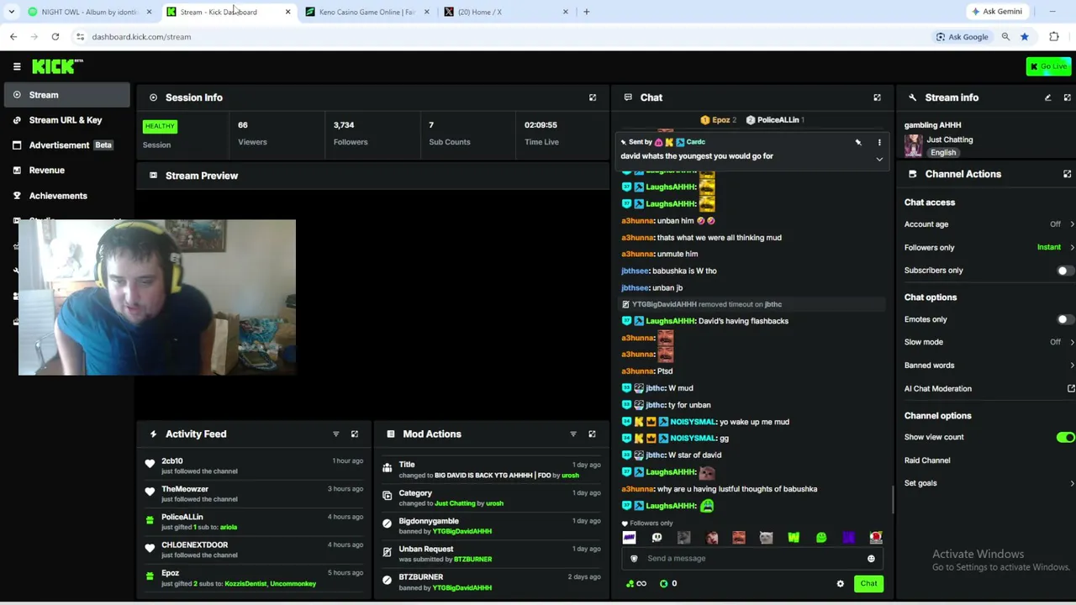This screenshot has width=1076, height=605.
Task: Switch to Home / X tab
Action: click(x=504, y=12)
